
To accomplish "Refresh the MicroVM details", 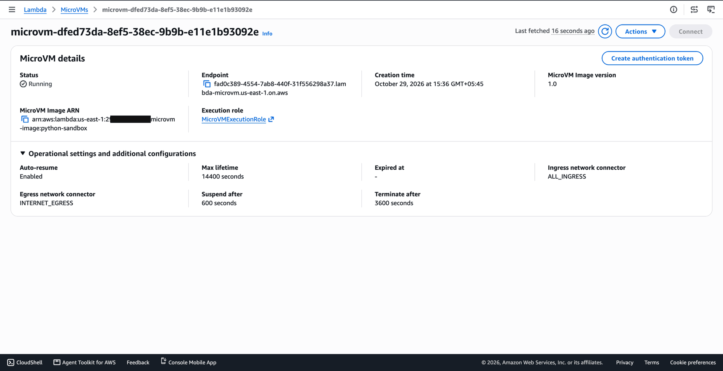I will [605, 31].
